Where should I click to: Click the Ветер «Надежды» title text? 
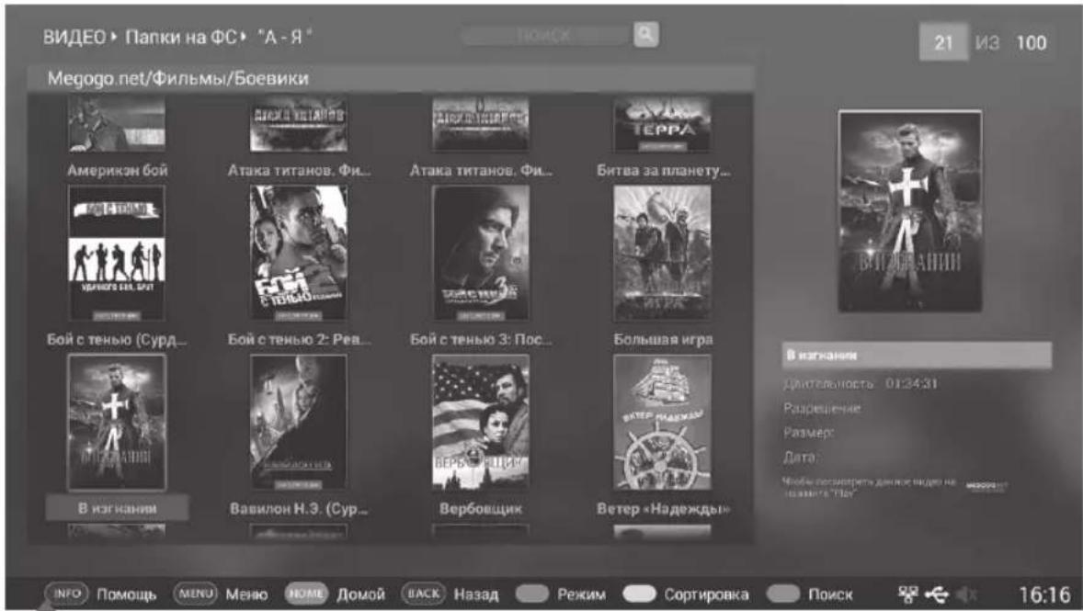click(663, 509)
